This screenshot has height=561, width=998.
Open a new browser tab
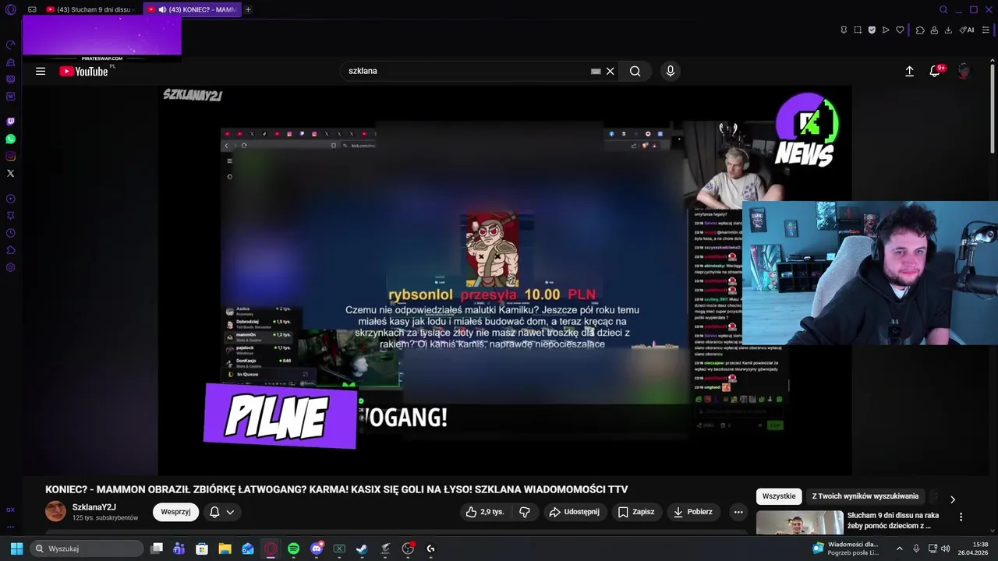tap(248, 9)
